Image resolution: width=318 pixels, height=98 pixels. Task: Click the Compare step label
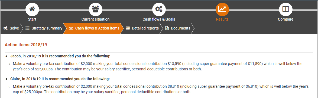click(285, 19)
